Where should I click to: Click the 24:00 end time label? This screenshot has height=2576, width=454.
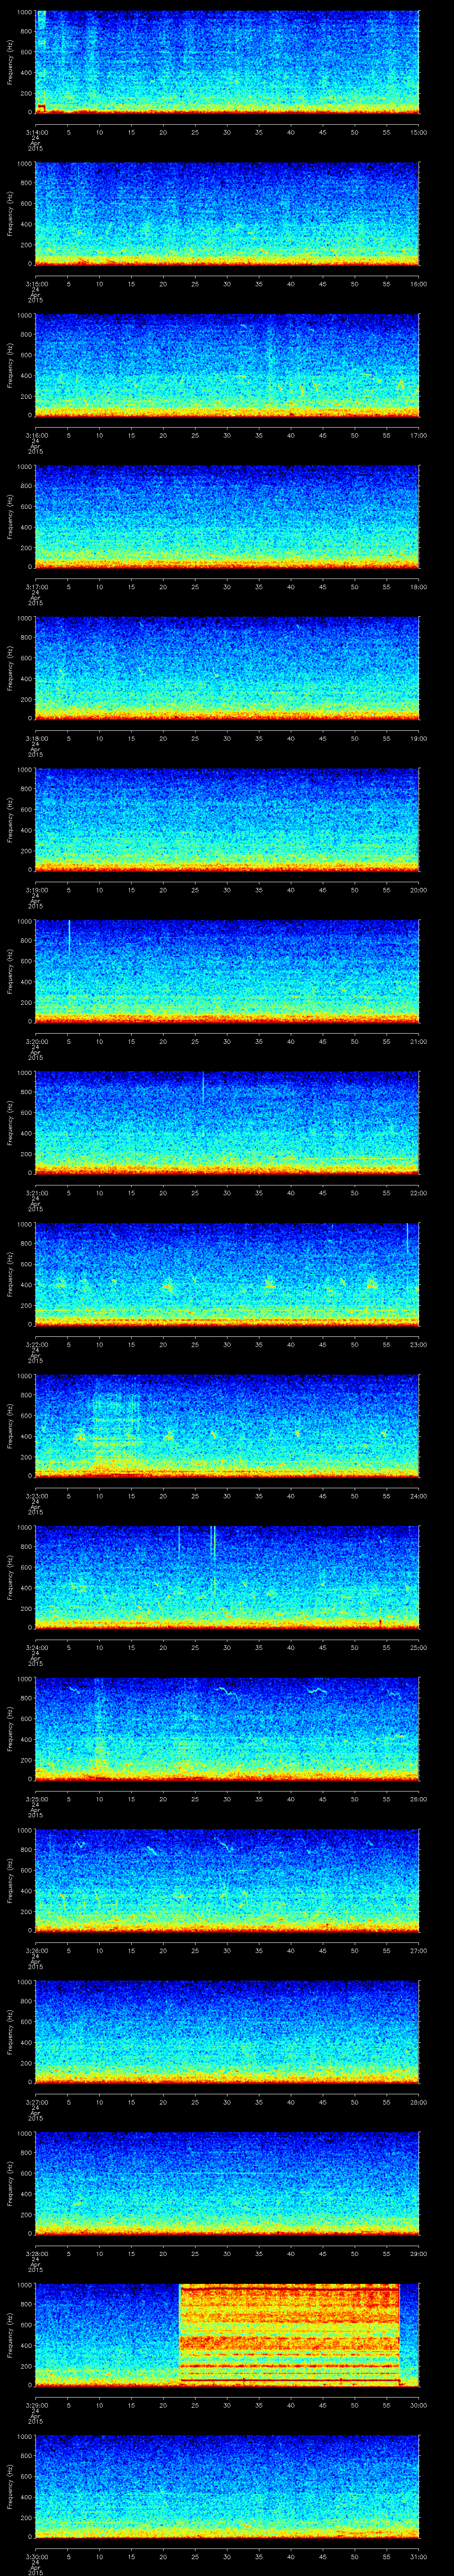click(418, 1496)
